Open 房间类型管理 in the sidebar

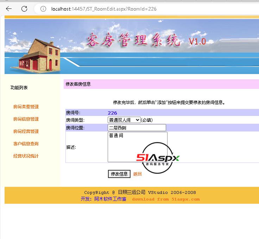pyautogui.click(x=26, y=107)
